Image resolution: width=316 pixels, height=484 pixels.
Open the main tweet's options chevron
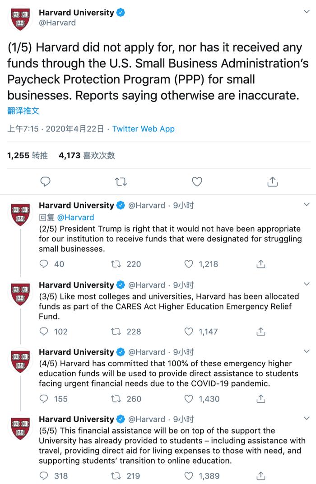coord(307,12)
